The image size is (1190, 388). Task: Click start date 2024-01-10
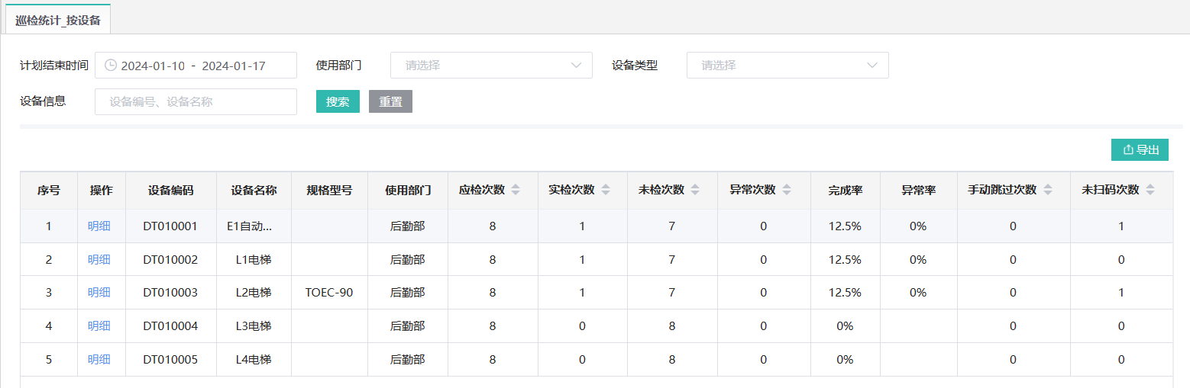(x=153, y=66)
